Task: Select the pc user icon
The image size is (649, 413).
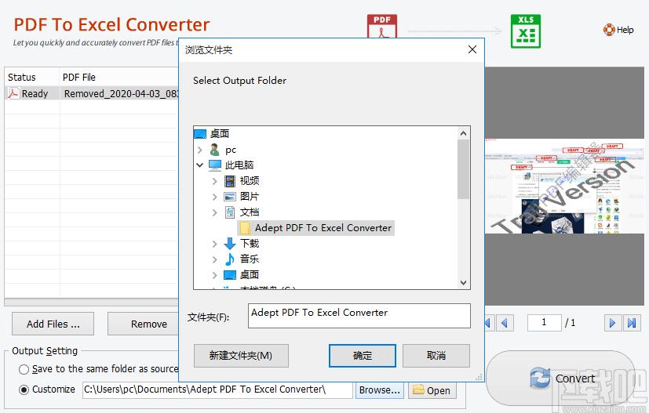Action: pyautogui.click(x=214, y=150)
